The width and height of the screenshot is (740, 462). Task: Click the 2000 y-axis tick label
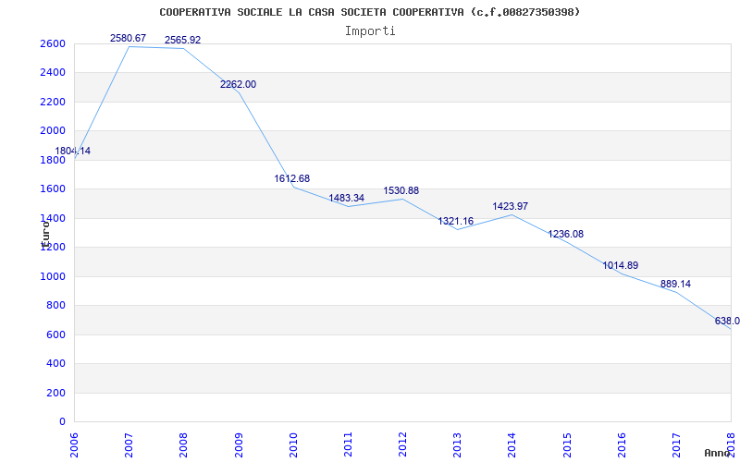coord(53,130)
